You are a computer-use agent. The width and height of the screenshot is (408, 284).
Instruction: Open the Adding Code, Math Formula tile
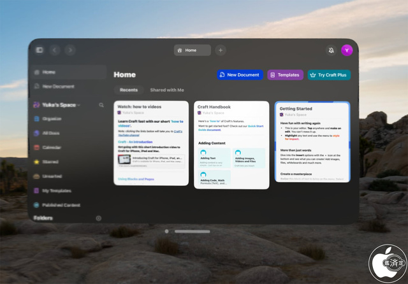point(214,178)
